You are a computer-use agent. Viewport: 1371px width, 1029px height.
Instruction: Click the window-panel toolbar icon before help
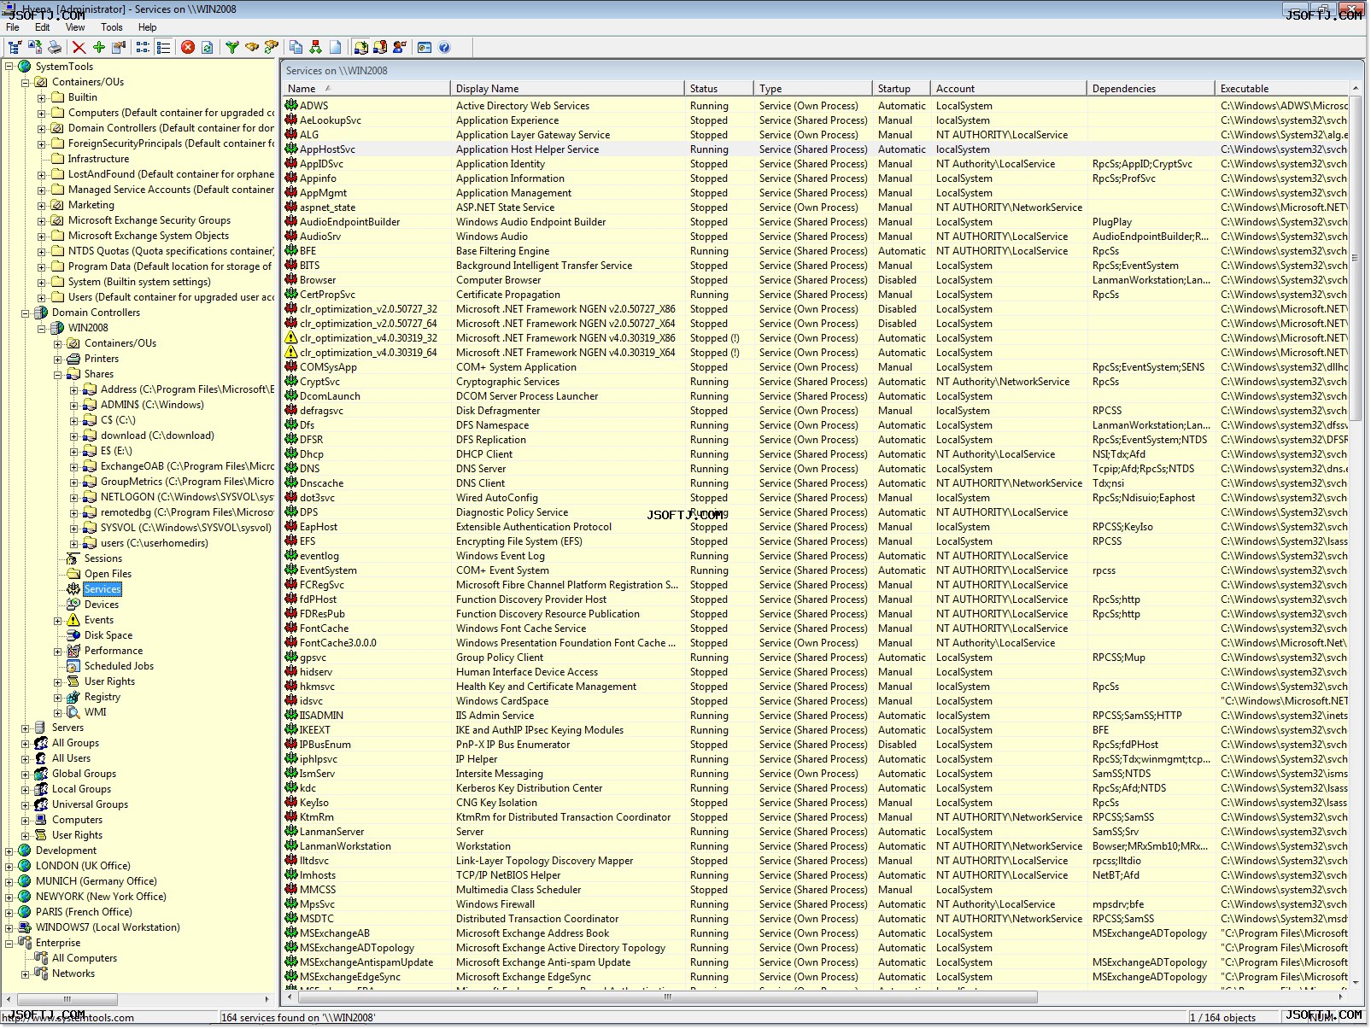click(x=425, y=48)
